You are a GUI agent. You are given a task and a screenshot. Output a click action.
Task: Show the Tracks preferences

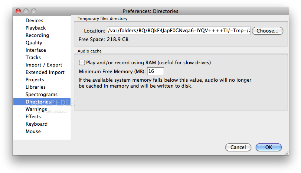(x=33, y=58)
